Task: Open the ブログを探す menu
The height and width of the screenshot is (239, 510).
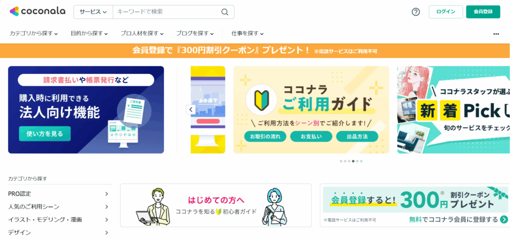Action: [195, 33]
